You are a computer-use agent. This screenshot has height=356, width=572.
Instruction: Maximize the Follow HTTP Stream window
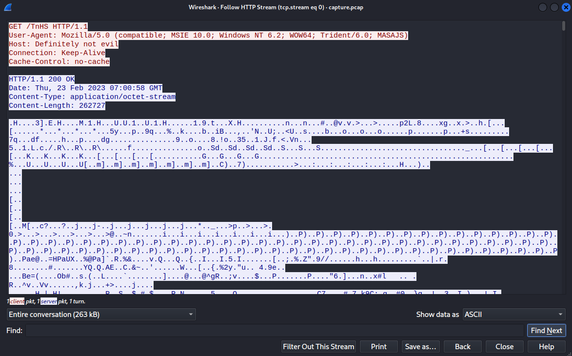click(554, 7)
